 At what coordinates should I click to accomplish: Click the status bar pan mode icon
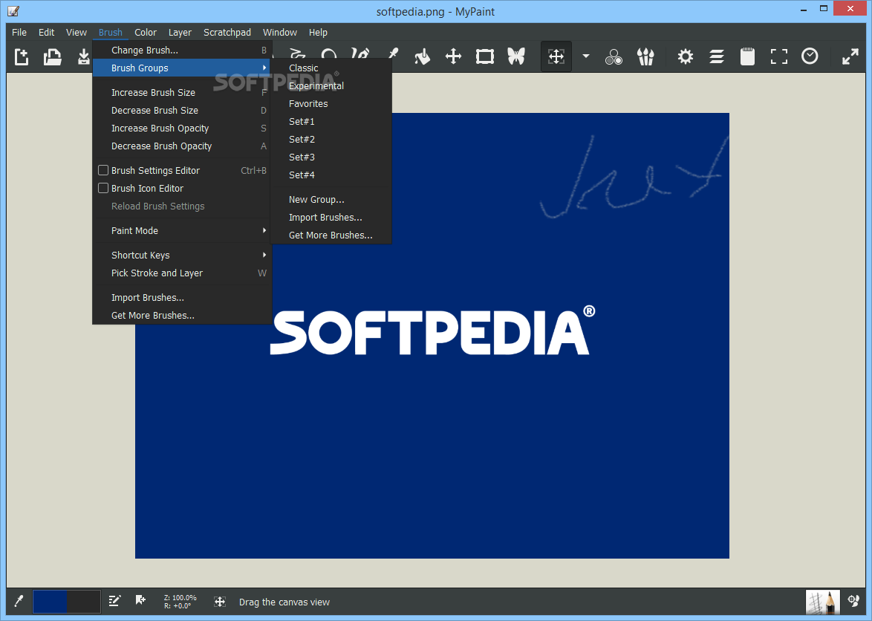click(220, 602)
